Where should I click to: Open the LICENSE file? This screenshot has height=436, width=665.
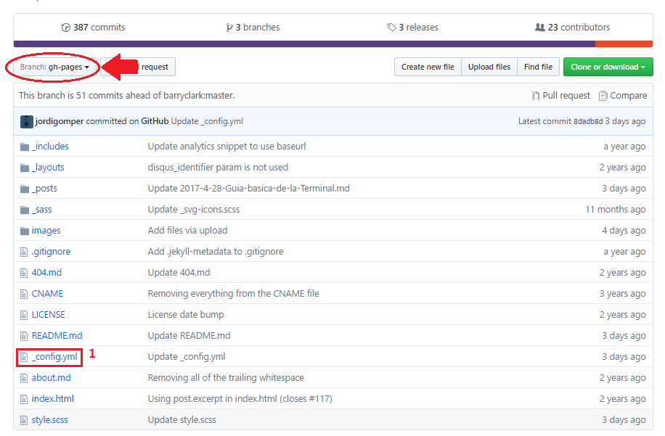(49, 315)
